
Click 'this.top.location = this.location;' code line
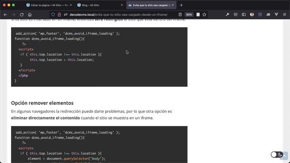(x=62, y=60)
